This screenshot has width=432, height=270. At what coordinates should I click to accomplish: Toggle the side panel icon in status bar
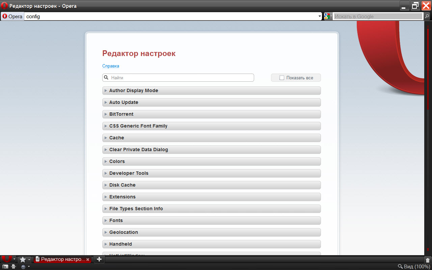click(5, 266)
